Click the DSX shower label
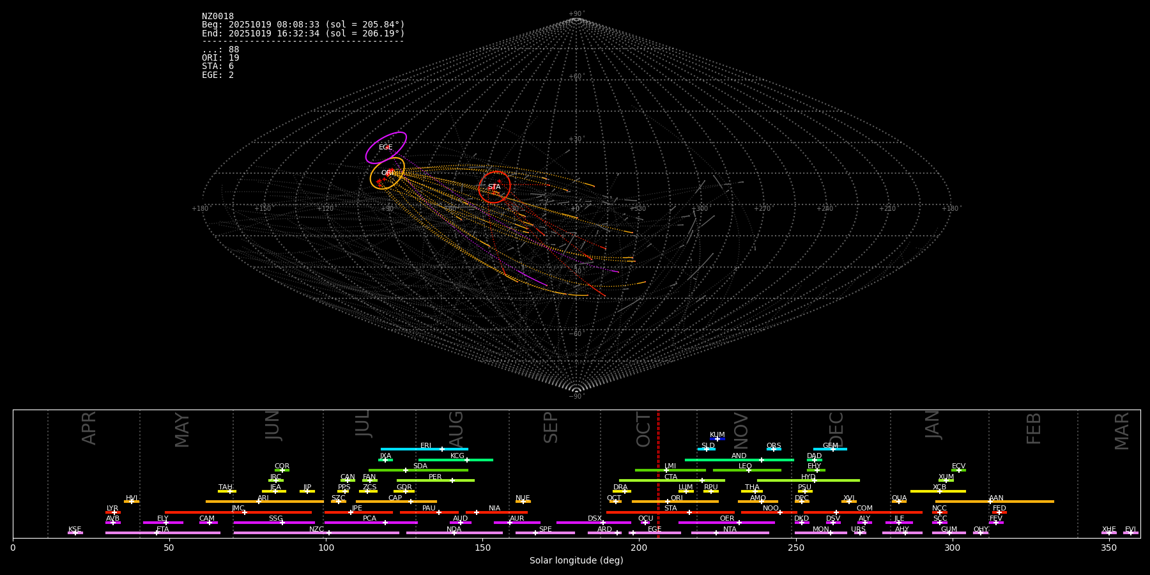Image resolution: width=1150 pixels, height=575 pixels. point(595,519)
